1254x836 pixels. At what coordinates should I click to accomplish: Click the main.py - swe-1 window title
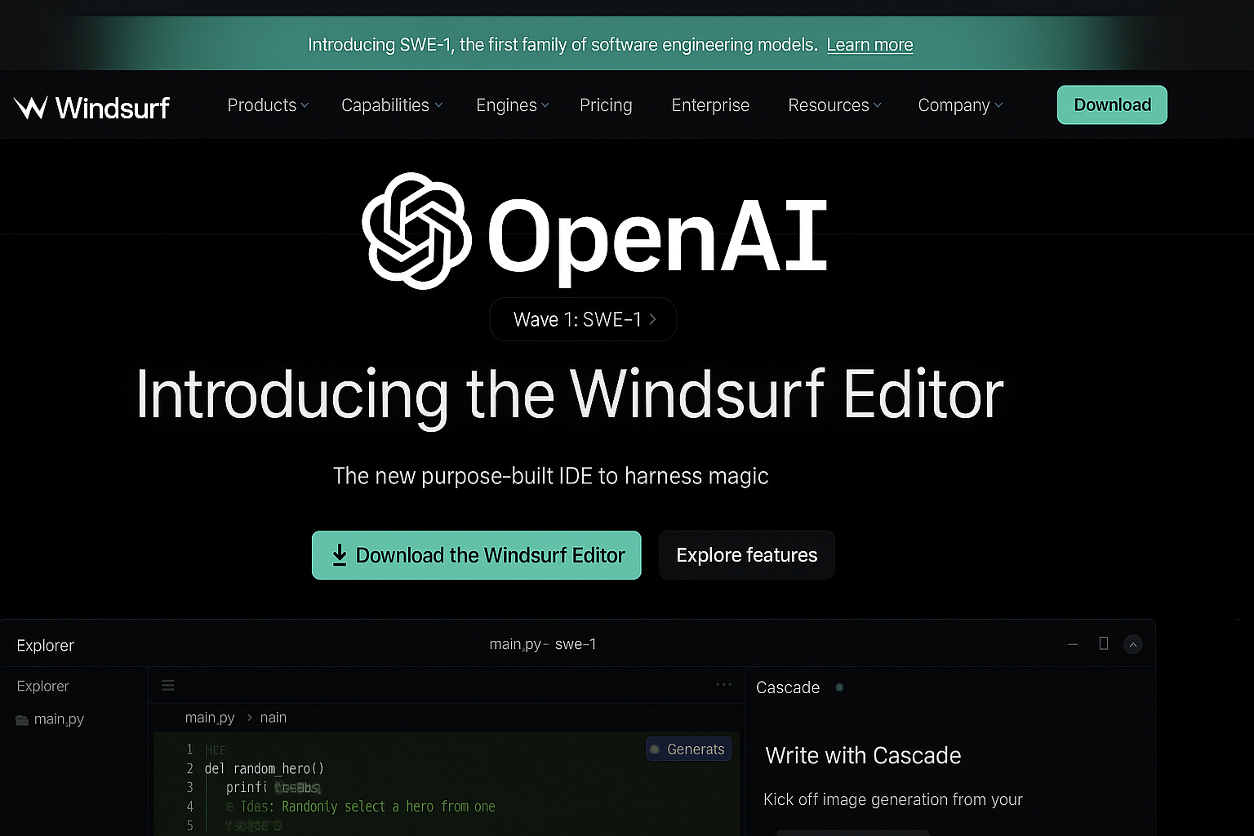point(543,644)
